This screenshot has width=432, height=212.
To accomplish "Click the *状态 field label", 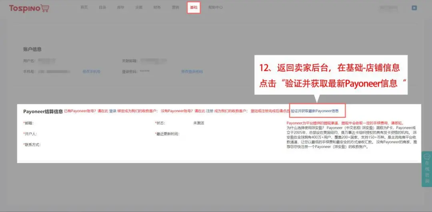I will pyautogui.click(x=160, y=123).
